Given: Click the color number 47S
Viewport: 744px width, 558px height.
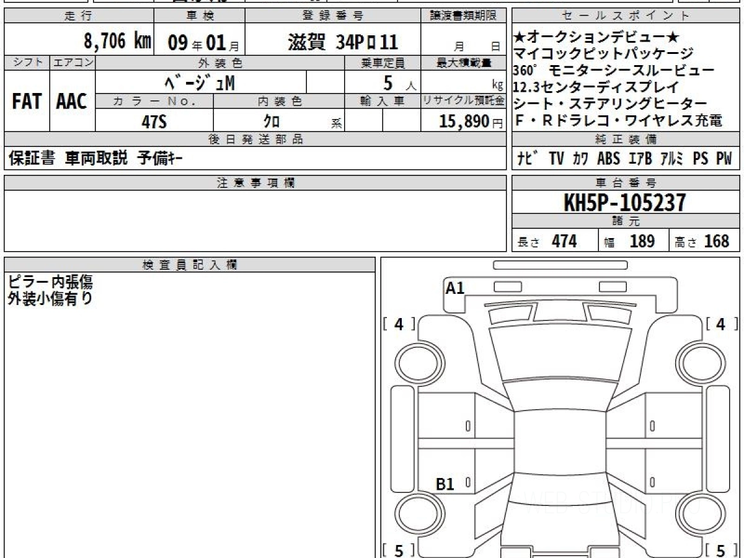Looking at the screenshot, I should click(154, 122).
